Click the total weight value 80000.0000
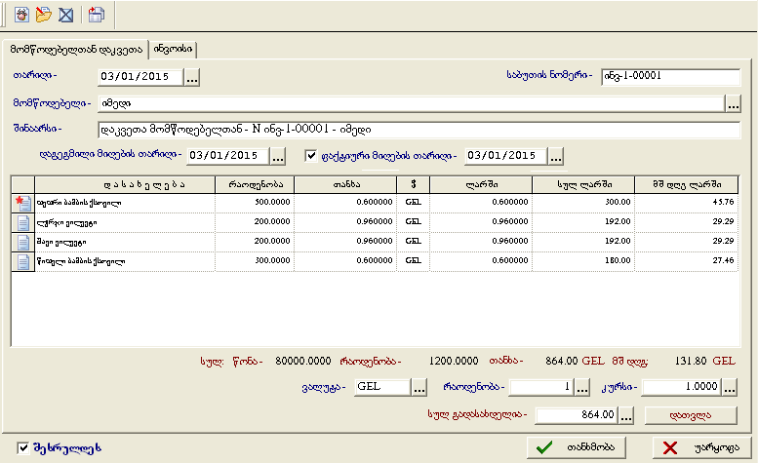This screenshot has height=463, width=758. click(x=303, y=361)
